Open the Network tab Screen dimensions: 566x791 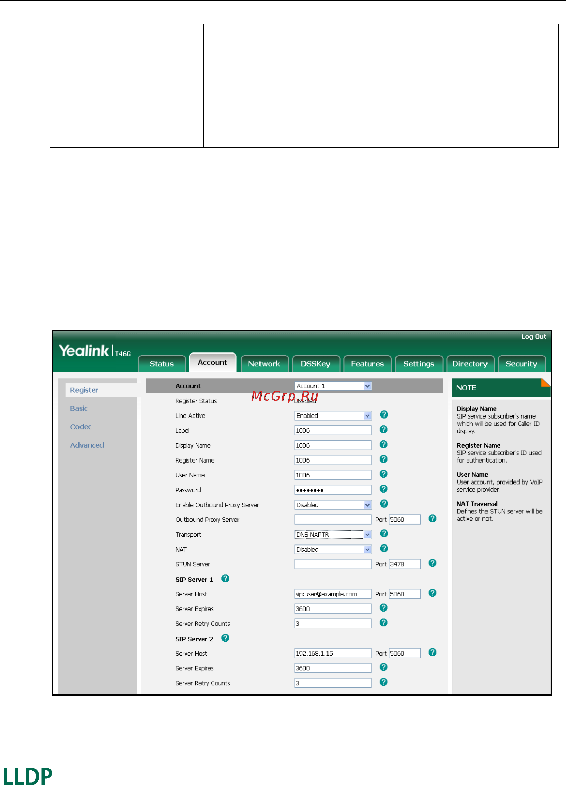(264, 364)
